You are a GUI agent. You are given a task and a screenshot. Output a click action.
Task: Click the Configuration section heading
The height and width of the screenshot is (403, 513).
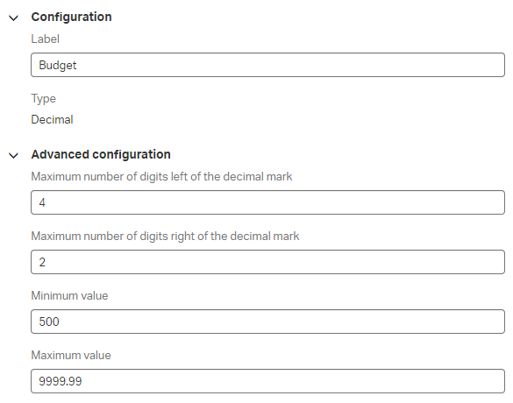point(71,17)
